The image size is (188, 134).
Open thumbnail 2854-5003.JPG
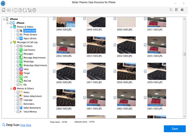click(127, 45)
